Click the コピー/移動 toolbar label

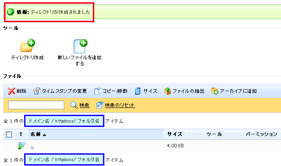point(115,91)
